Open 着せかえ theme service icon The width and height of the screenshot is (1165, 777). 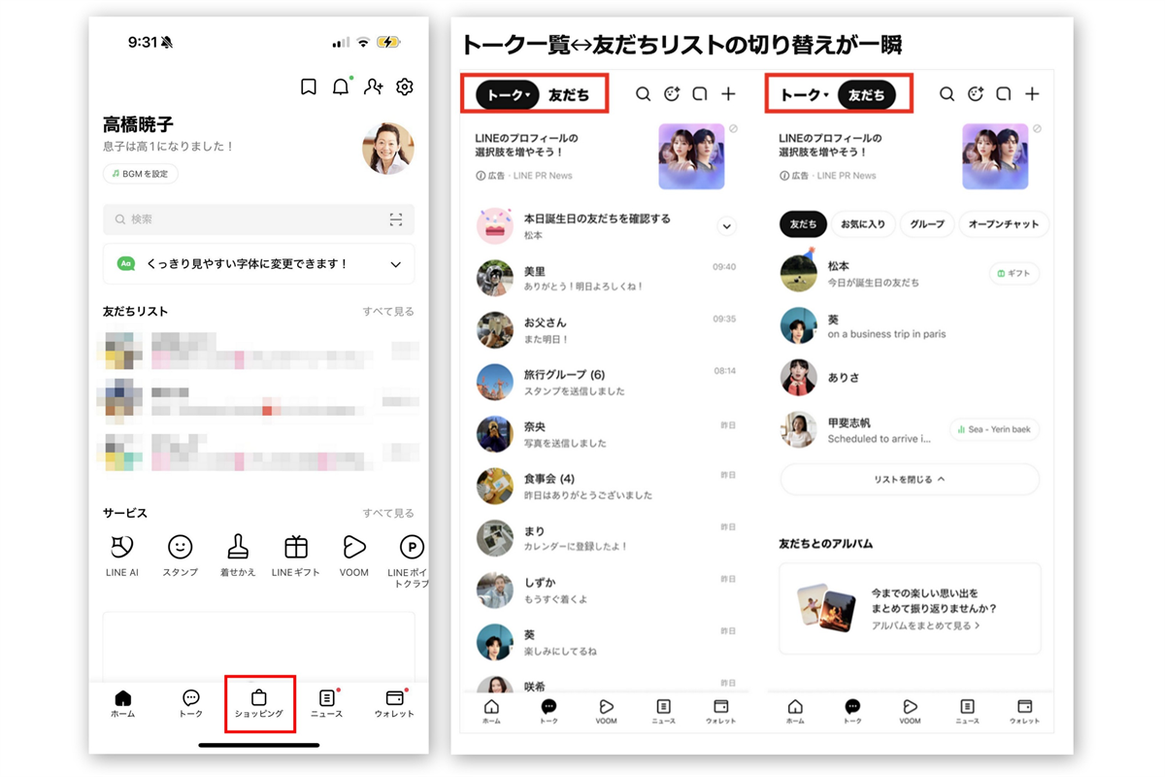coord(238,556)
